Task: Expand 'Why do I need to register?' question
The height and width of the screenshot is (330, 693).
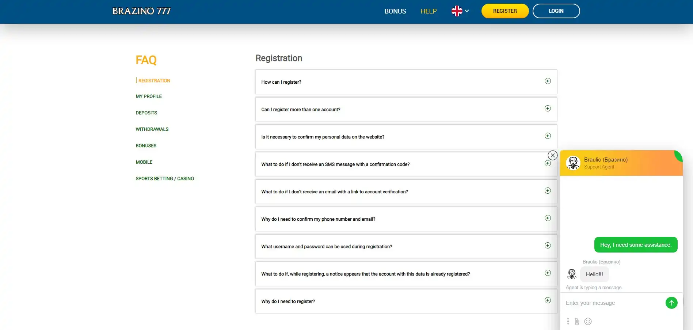Action: click(547, 300)
